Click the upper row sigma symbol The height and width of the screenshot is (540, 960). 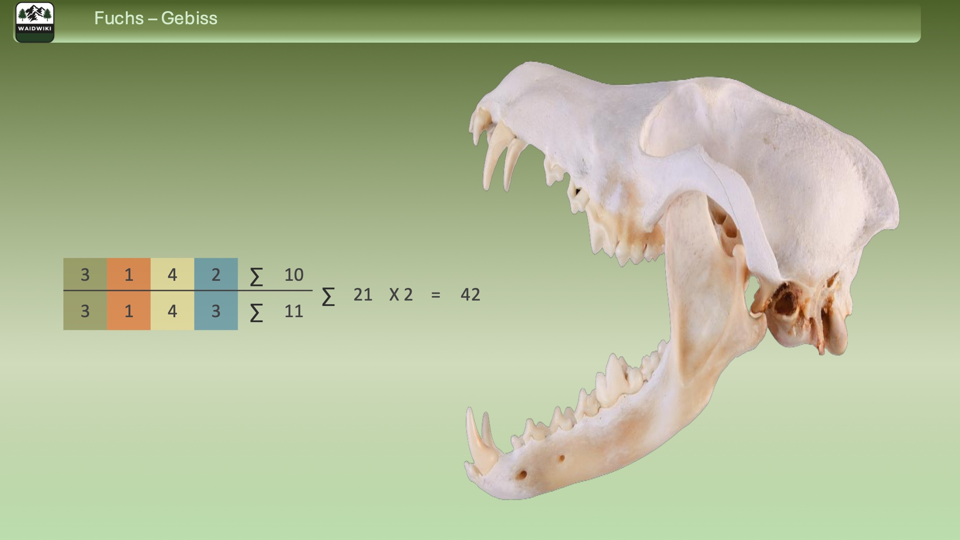[256, 276]
